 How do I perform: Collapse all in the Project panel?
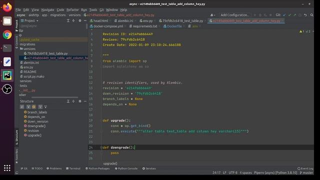(73, 20)
